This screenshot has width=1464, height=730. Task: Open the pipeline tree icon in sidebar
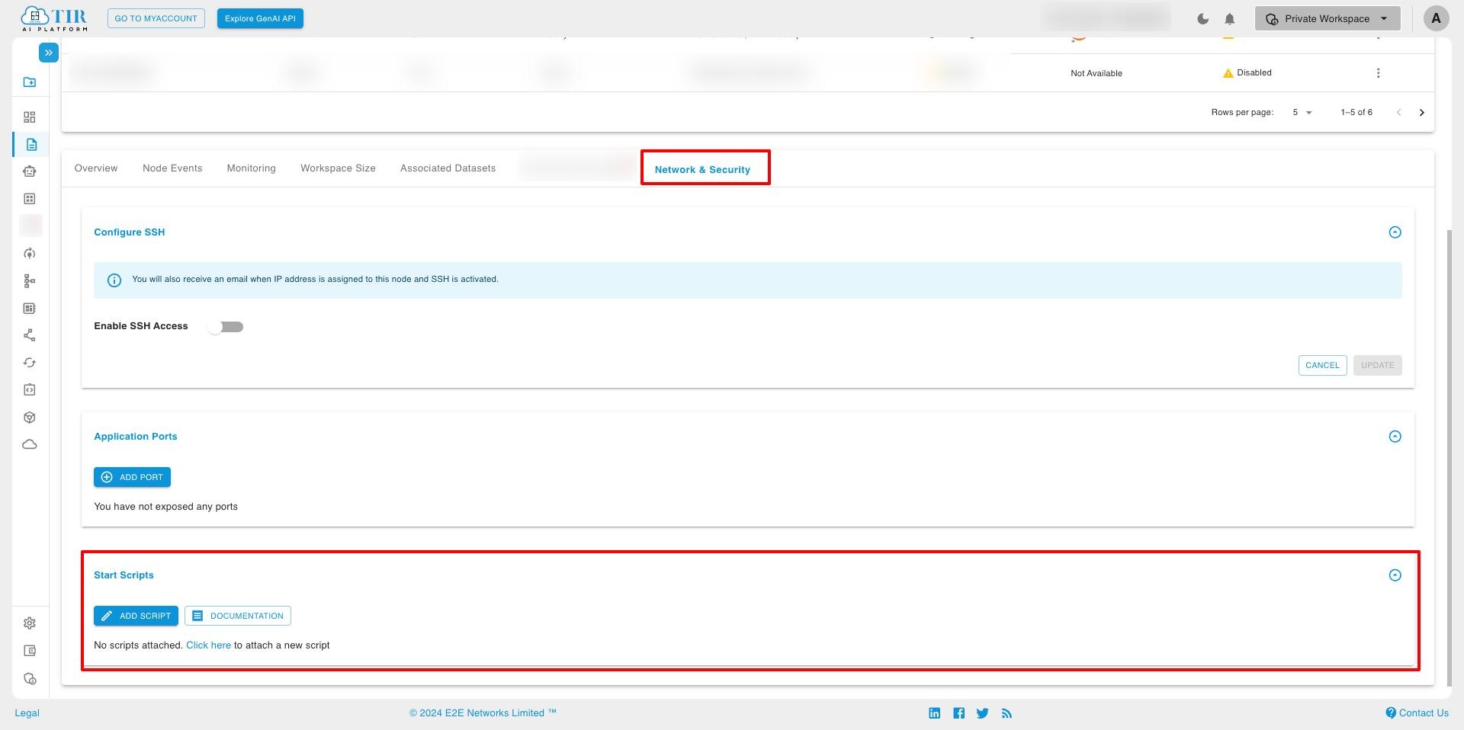pyautogui.click(x=30, y=281)
